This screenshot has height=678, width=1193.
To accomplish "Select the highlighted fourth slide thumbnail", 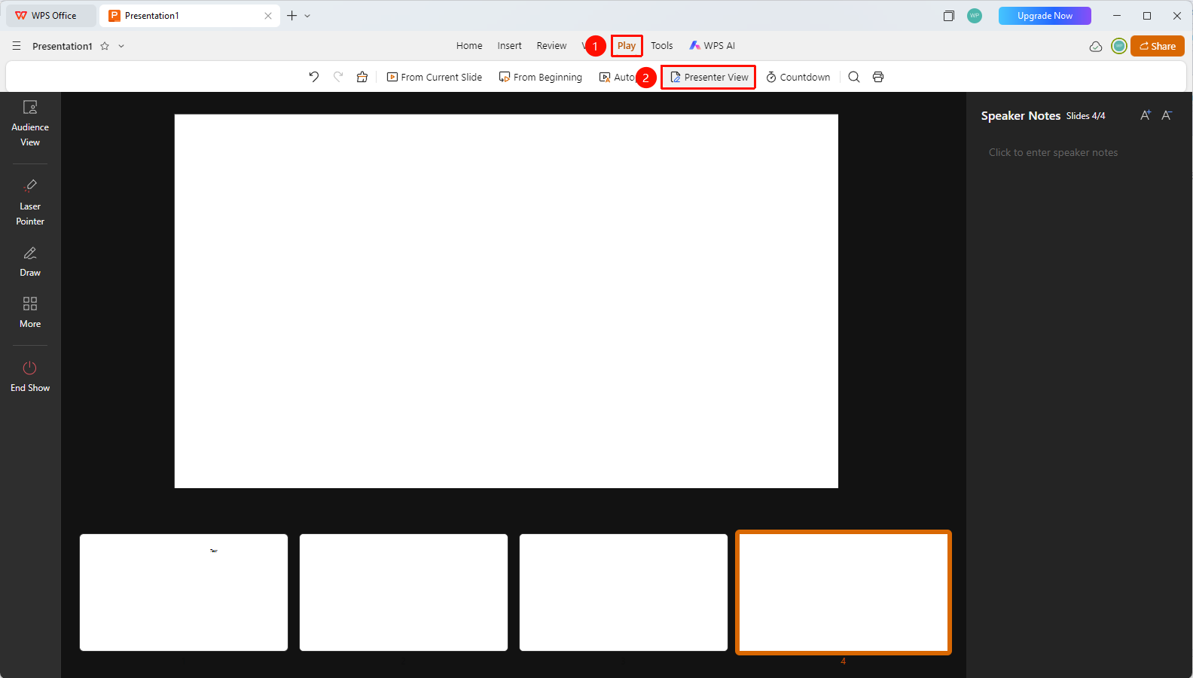I will [x=844, y=592].
